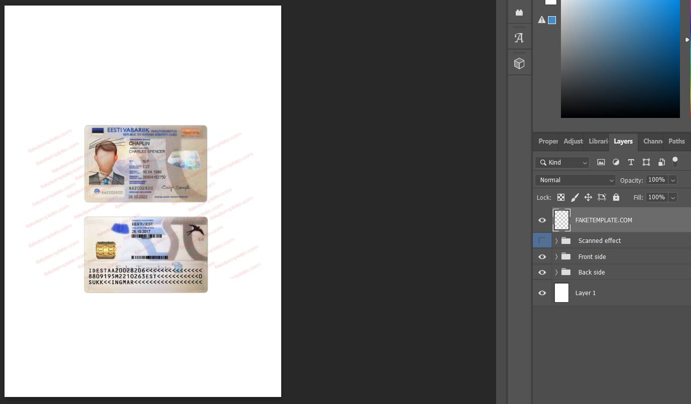This screenshot has width=691, height=404.
Task: Select the pixel layers filter icon
Action: [x=601, y=162]
